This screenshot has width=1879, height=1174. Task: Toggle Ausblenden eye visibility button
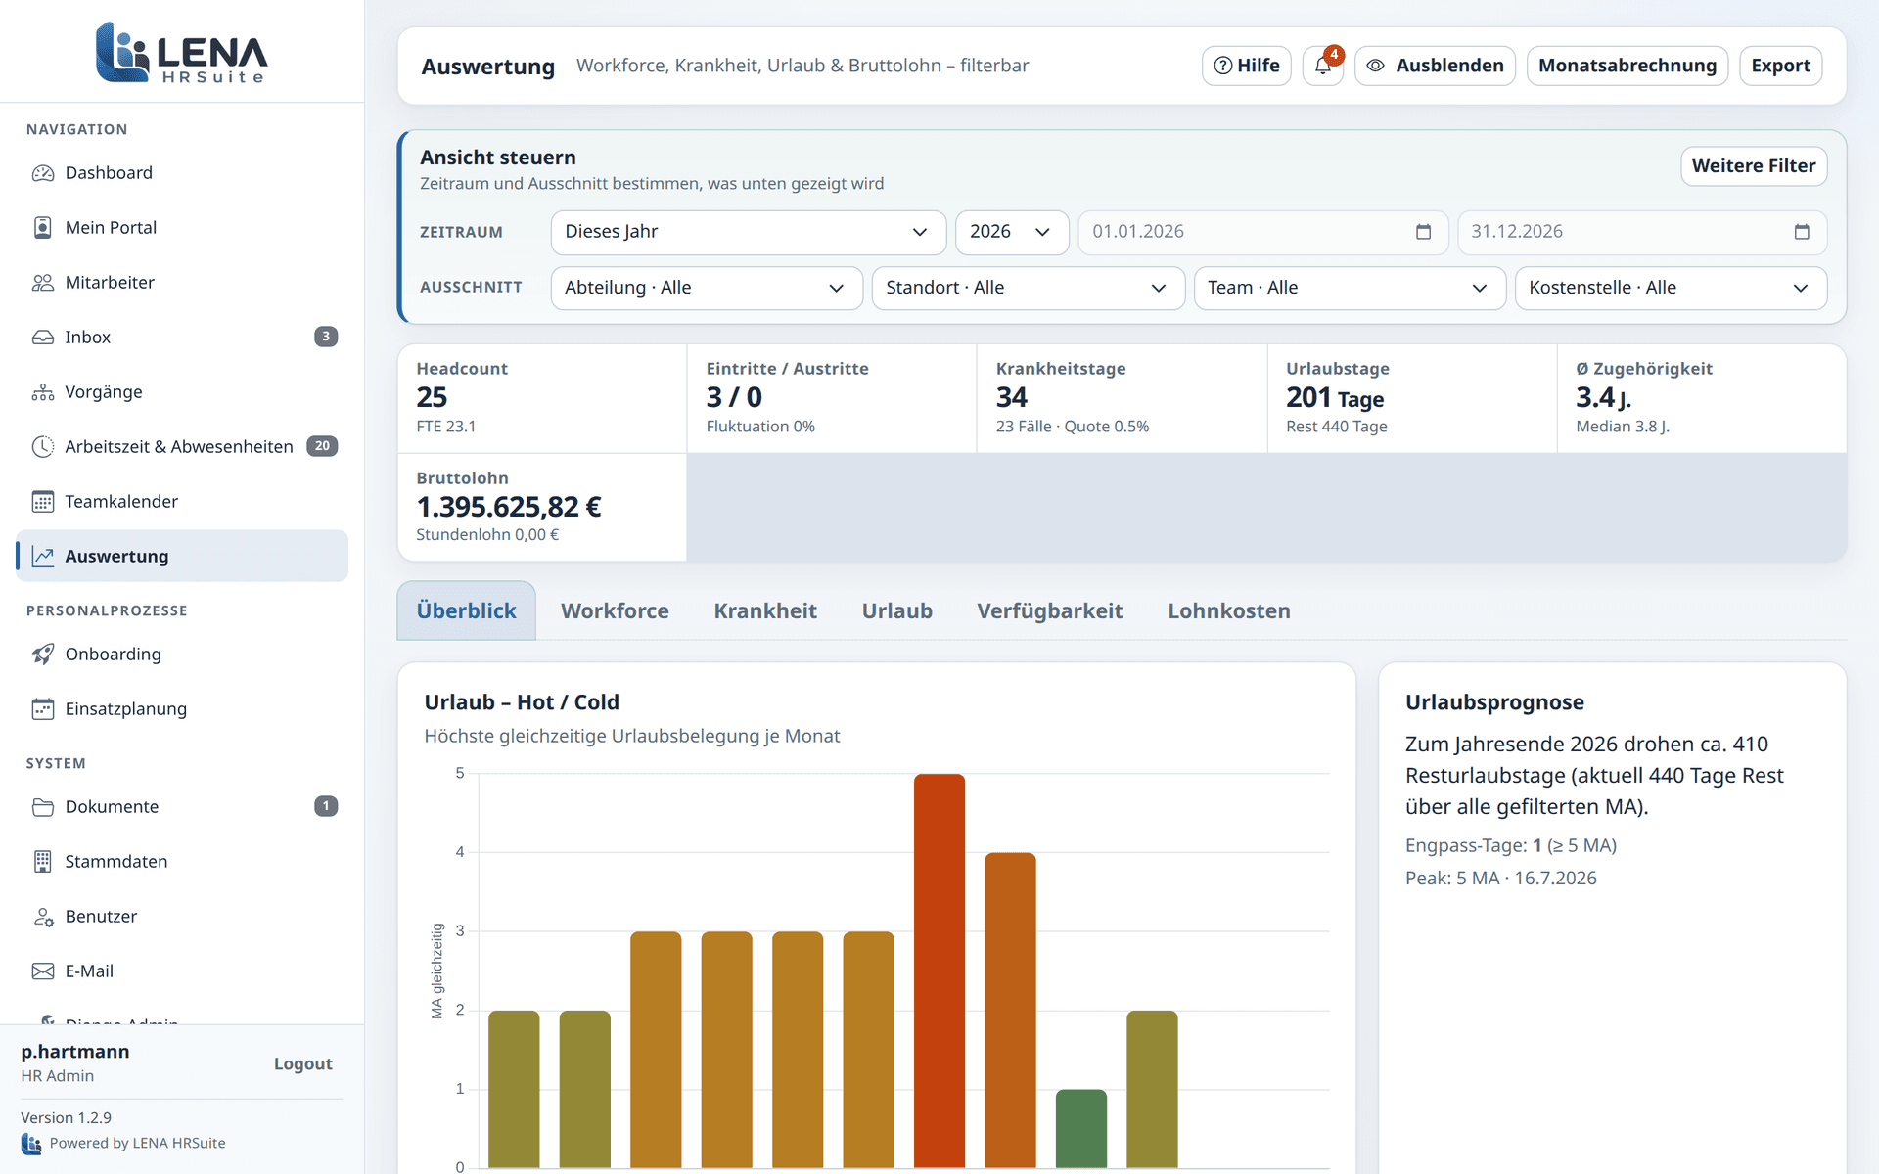point(1435,66)
